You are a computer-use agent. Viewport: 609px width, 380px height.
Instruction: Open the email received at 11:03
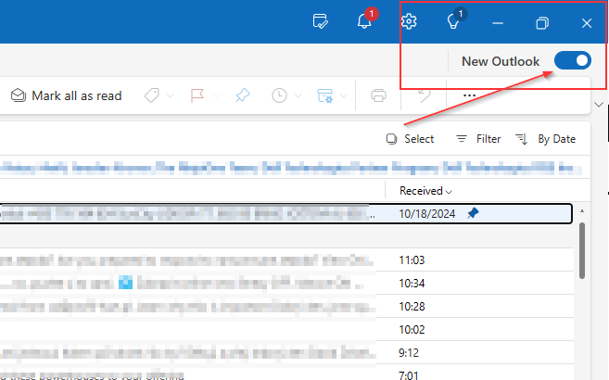tap(286, 260)
